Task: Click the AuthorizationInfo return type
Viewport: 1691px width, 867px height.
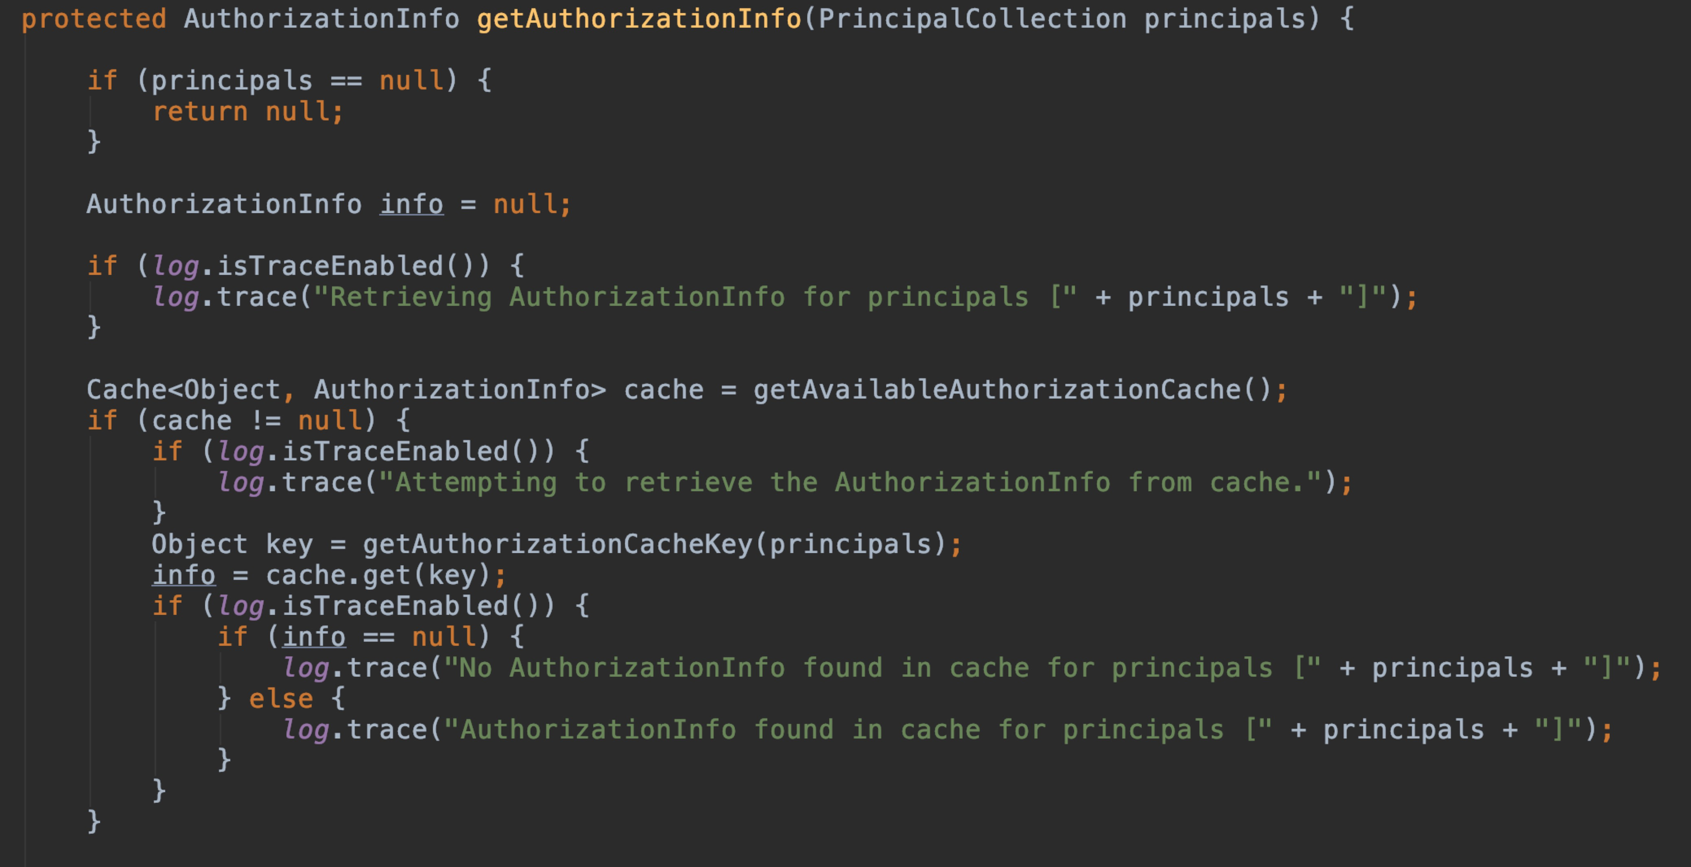Action: (322, 19)
